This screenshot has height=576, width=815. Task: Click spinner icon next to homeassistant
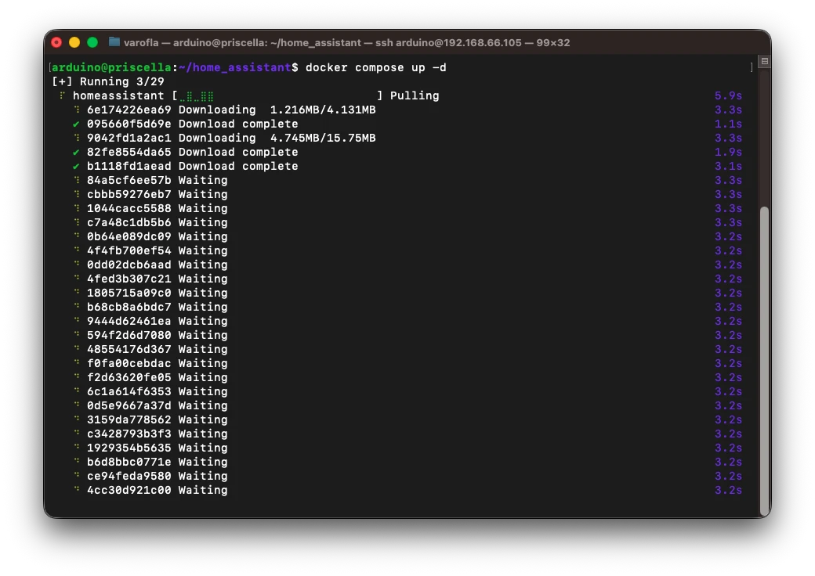(62, 95)
